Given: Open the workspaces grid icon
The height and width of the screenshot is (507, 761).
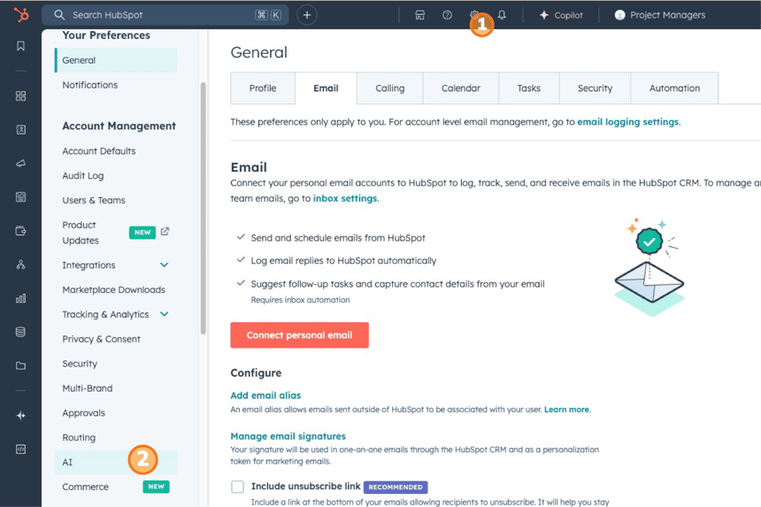Looking at the screenshot, I should coord(20,96).
